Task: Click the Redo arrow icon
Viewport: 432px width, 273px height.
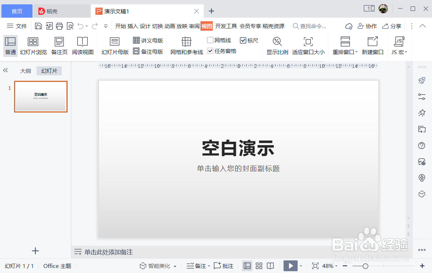Action: coord(95,26)
